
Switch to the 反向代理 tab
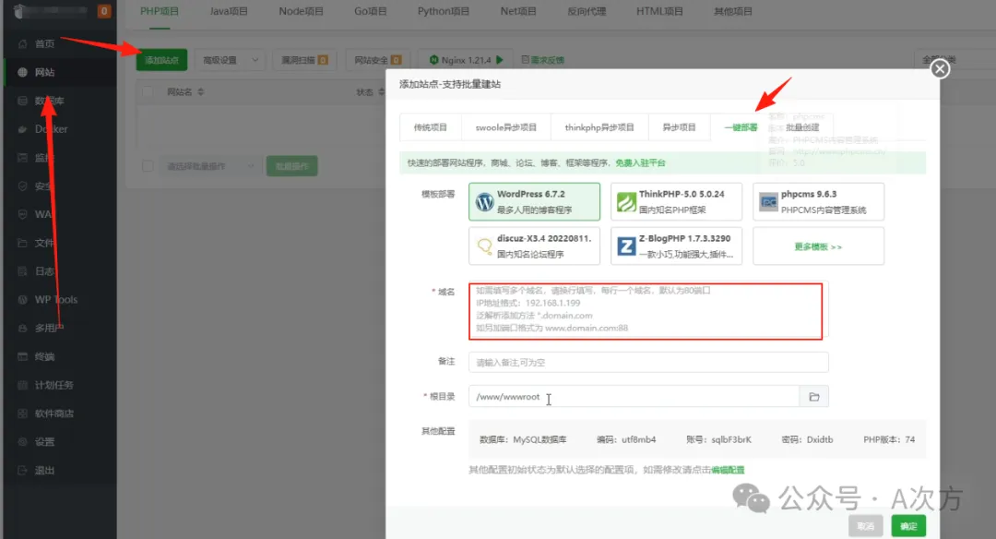coord(587,11)
